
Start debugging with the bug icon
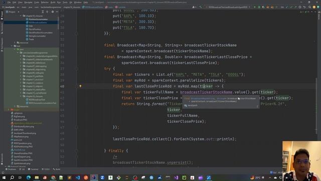(259, 7)
